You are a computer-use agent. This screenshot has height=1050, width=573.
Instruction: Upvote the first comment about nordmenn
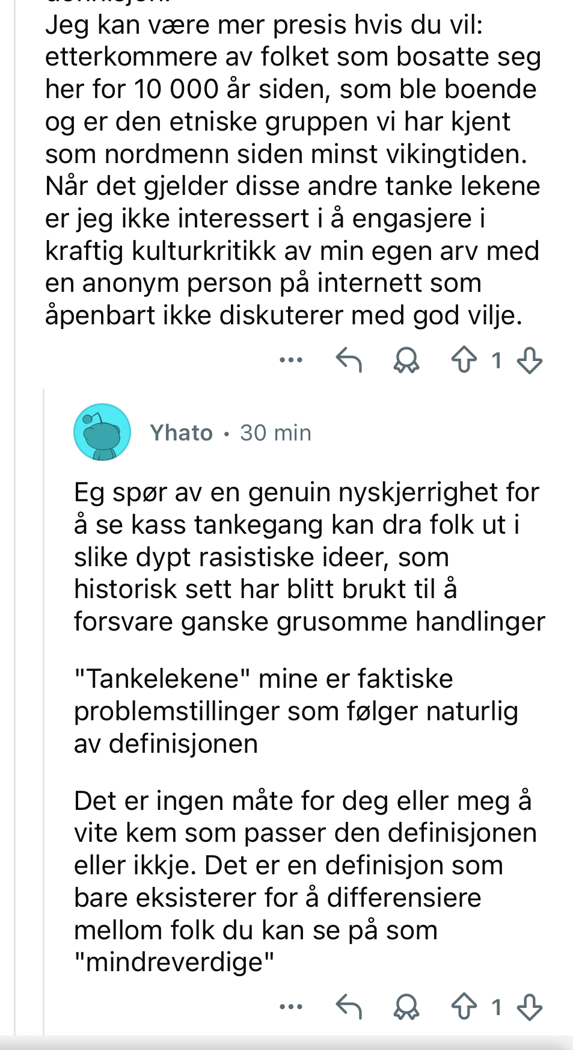464,360
